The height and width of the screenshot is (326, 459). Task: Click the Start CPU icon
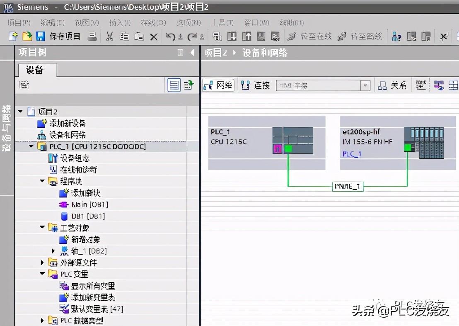pyautogui.click(x=411, y=36)
